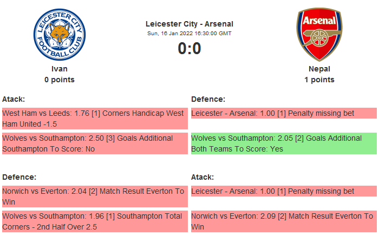The image size is (379, 249).
Task: Select the Southampton To Score: No bet
Action: [95, 143]
